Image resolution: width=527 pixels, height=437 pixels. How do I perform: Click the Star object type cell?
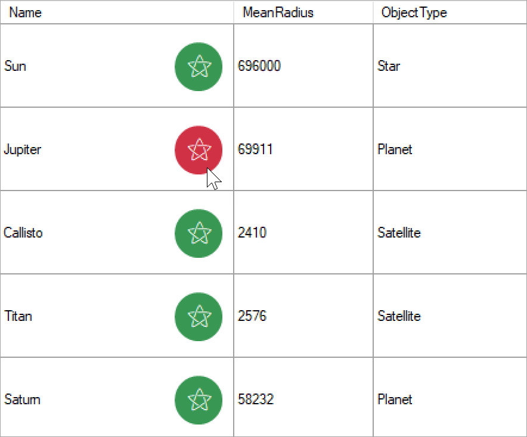[389, 66]
